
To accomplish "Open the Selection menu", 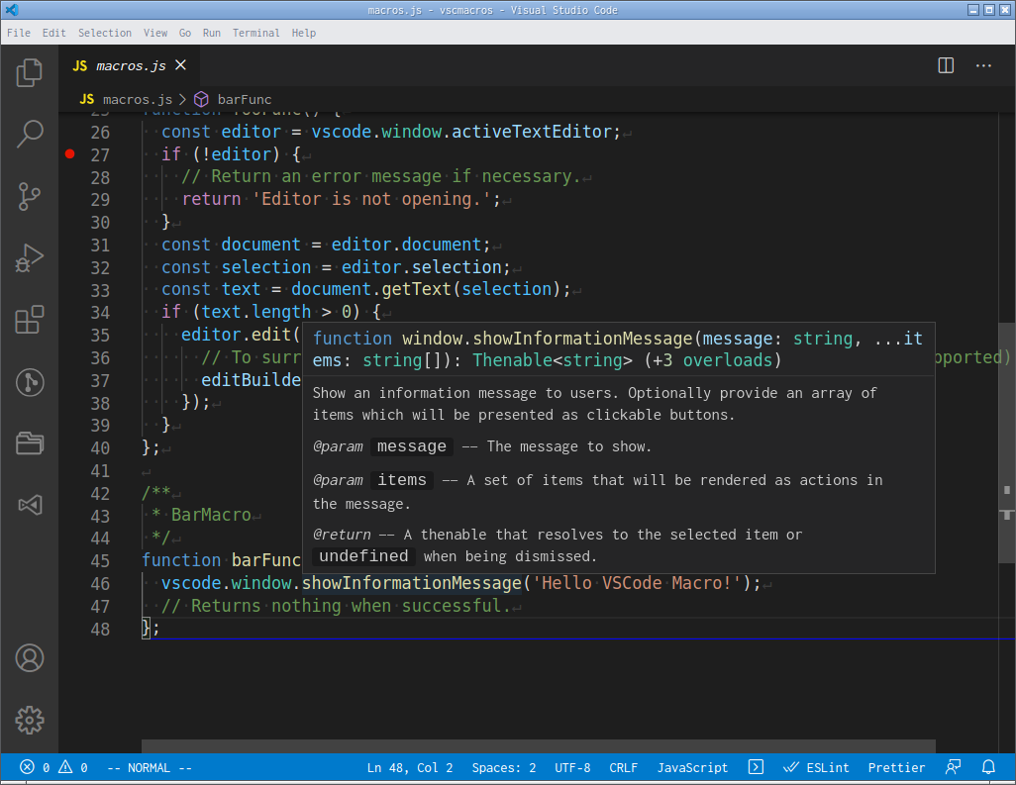I will point(104,33).
